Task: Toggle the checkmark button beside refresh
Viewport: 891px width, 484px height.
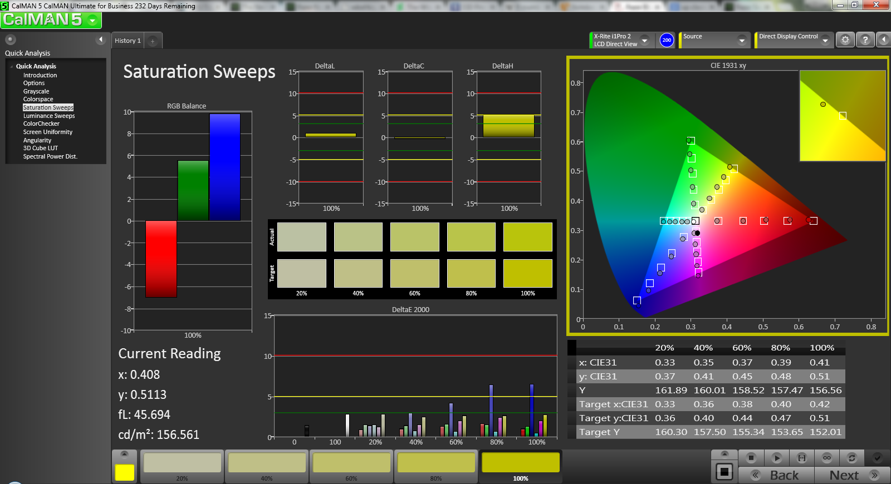Action: click(x=877, y=458)
